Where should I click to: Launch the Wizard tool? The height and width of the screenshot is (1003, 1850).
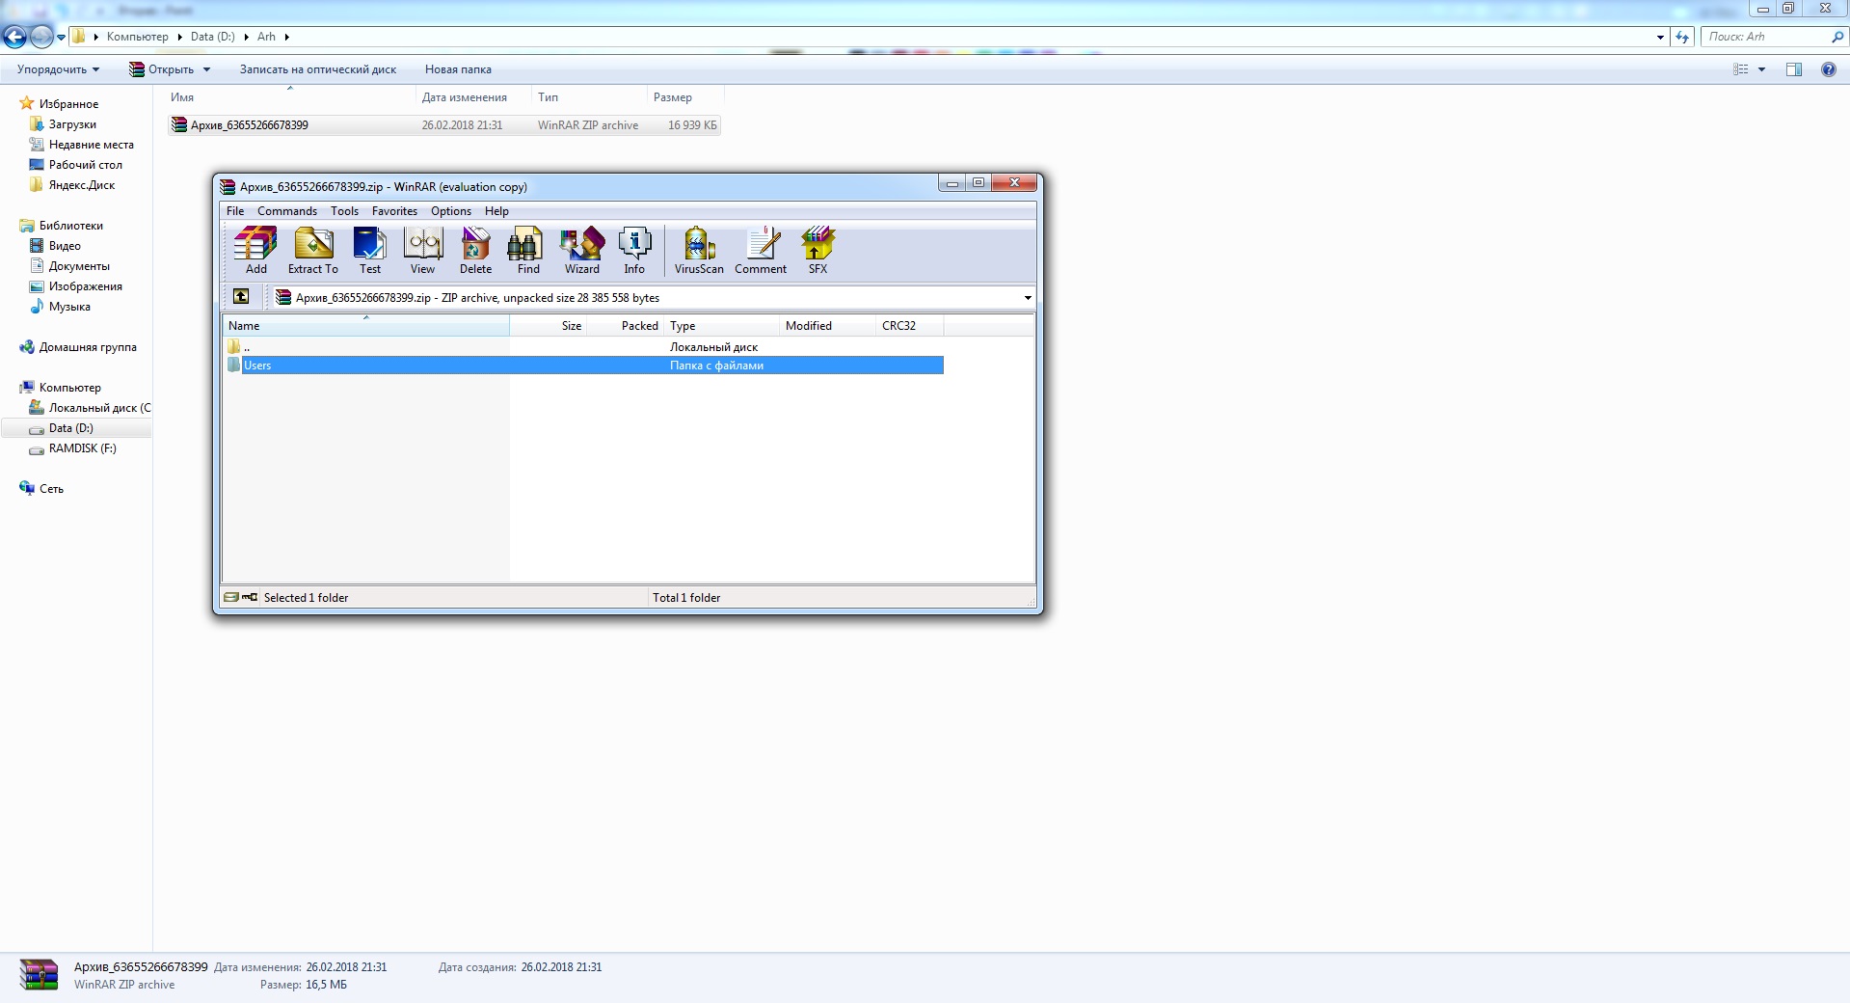(x=582, y=251)
